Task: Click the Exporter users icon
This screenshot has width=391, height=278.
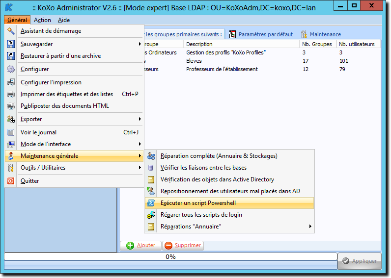Action: click(11, 119)
